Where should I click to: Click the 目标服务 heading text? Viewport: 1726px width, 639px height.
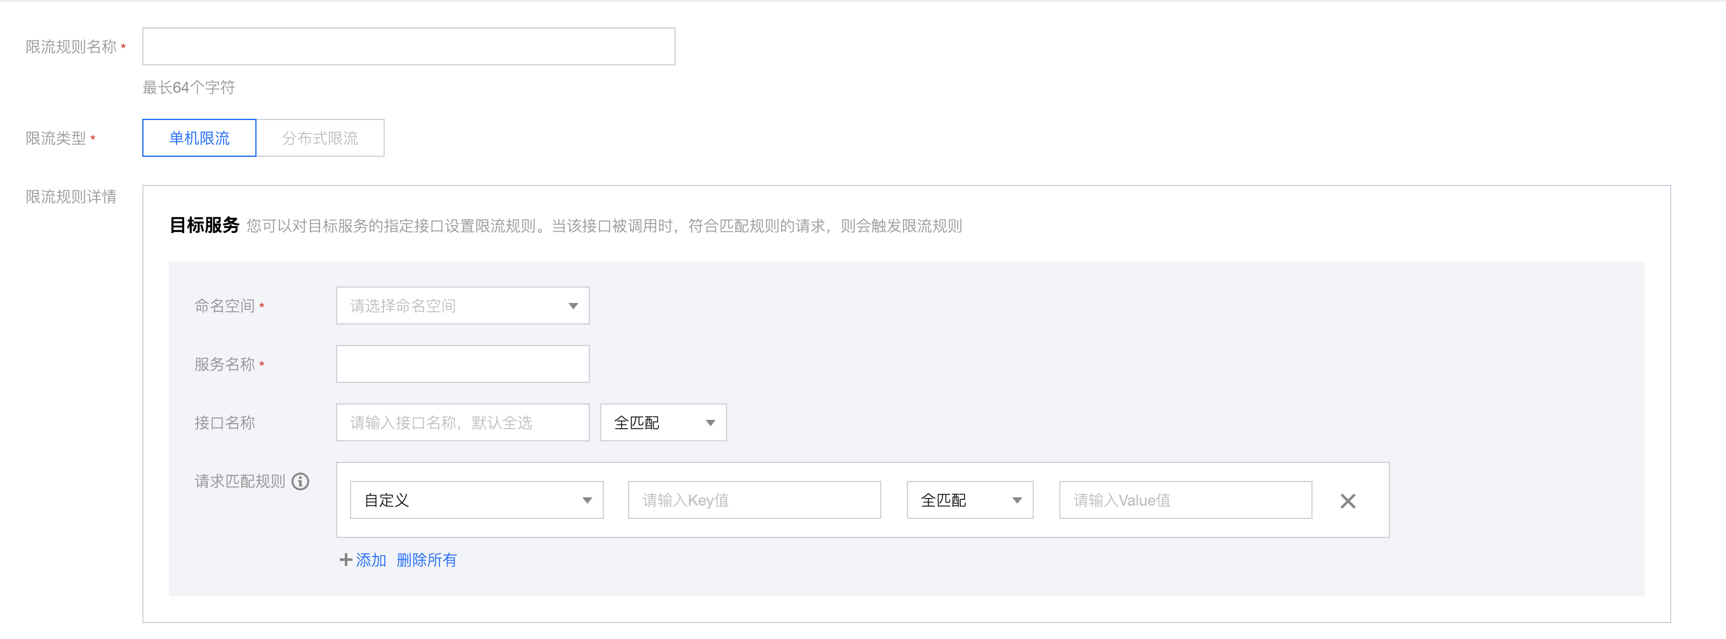click(204, 225)
